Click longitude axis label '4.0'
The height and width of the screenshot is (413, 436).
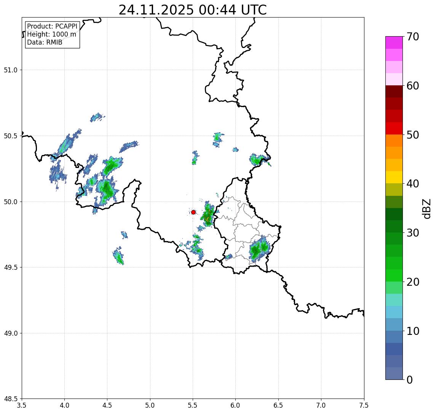pyautogui.click(x=64, y=405)
